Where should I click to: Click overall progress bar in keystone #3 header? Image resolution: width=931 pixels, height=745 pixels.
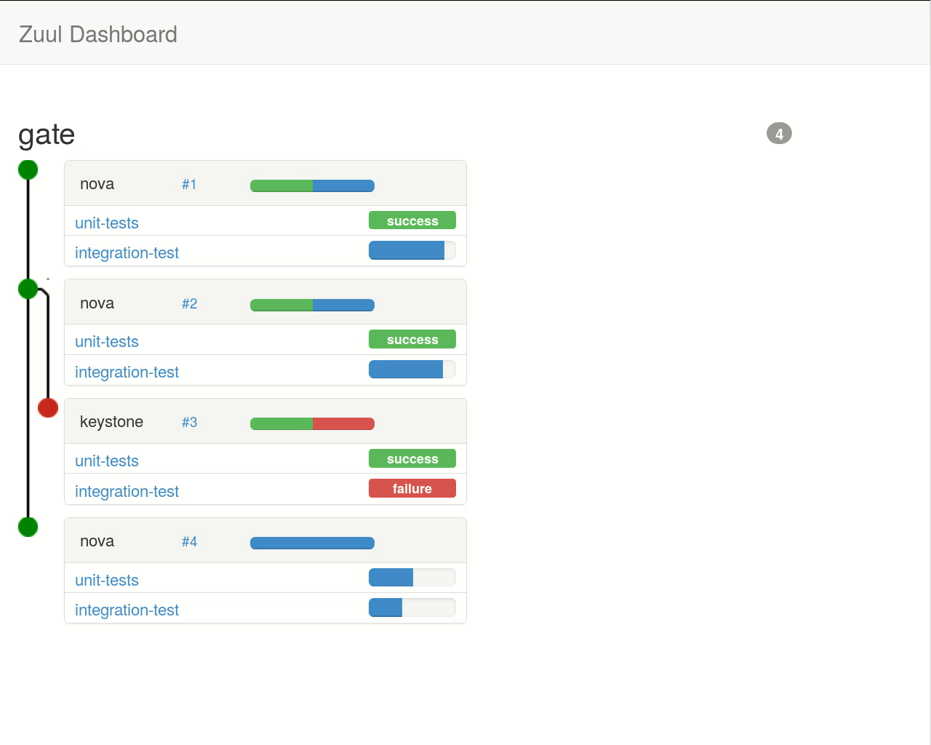(x=312, y=424)
